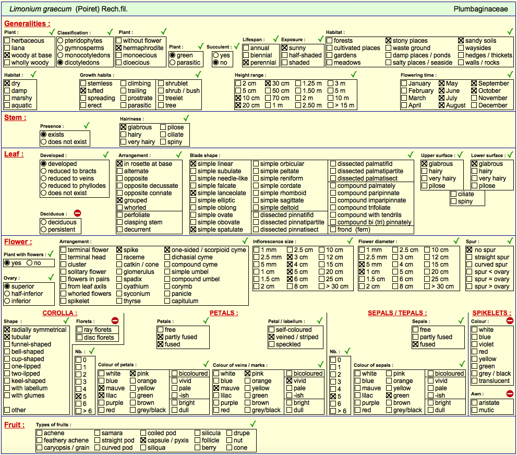517x455 pixels.
Task: Uncheck the woody at base checkbox
Action: click(x=7, y=55)
